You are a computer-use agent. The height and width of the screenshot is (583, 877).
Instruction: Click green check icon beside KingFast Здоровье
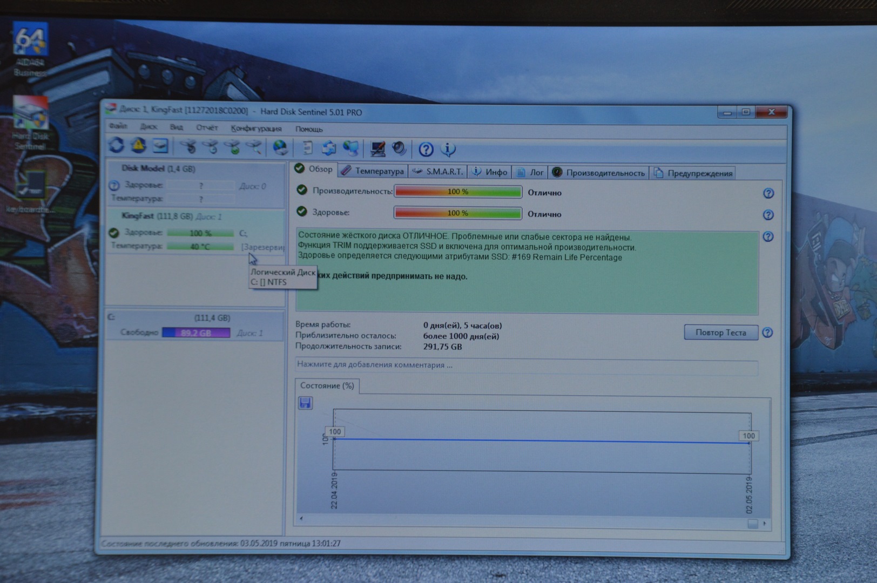pos(113,233)
